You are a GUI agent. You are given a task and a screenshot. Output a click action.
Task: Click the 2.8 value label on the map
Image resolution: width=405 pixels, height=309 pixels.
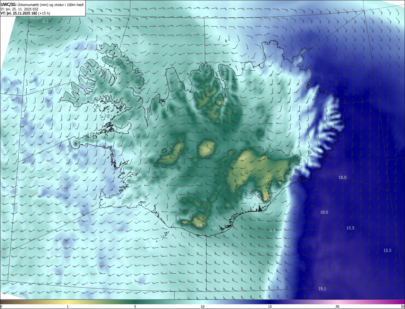pos(199,225)
